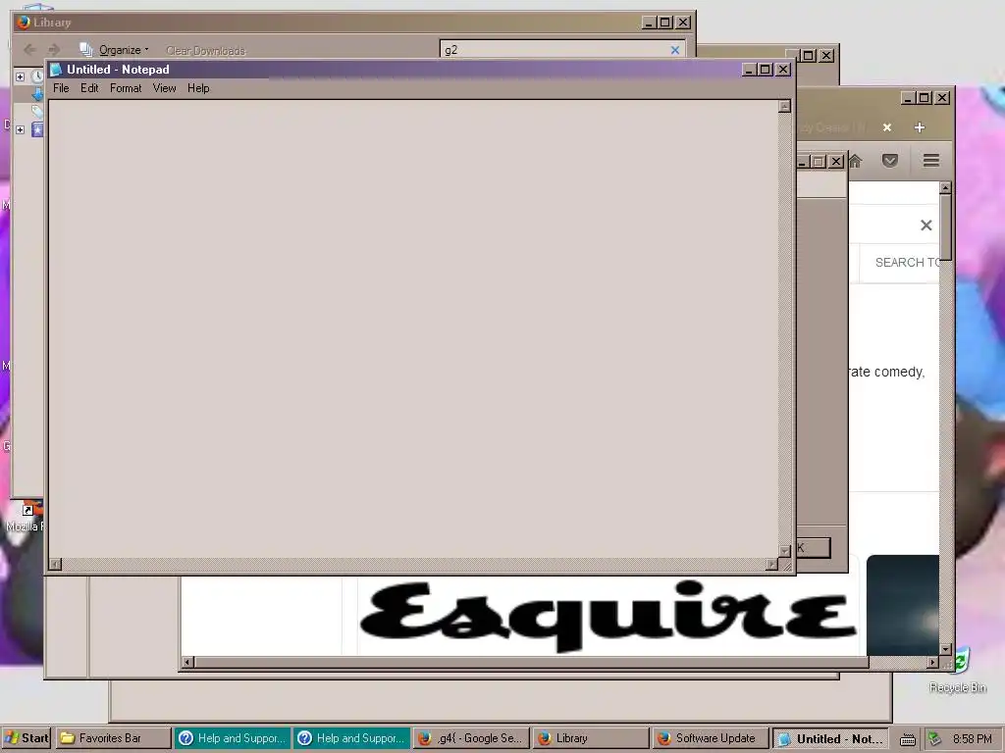This screenshot has width=1005, height=753.
Task: Click Notepad's horizontal scrollbar left arrow
Action: point(55,564)
